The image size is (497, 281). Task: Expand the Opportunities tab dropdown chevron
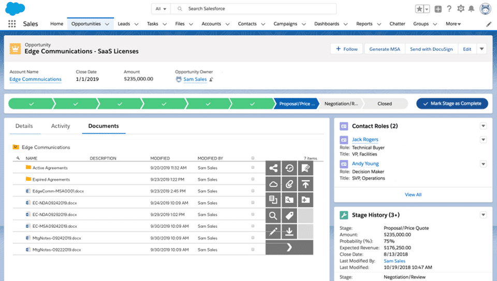[x=107, y=24]
